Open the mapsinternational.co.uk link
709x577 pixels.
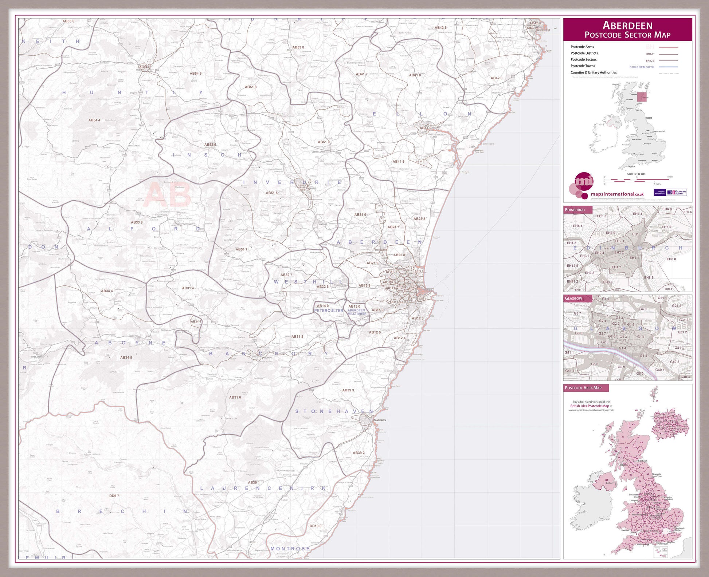[x=617, y=194]
